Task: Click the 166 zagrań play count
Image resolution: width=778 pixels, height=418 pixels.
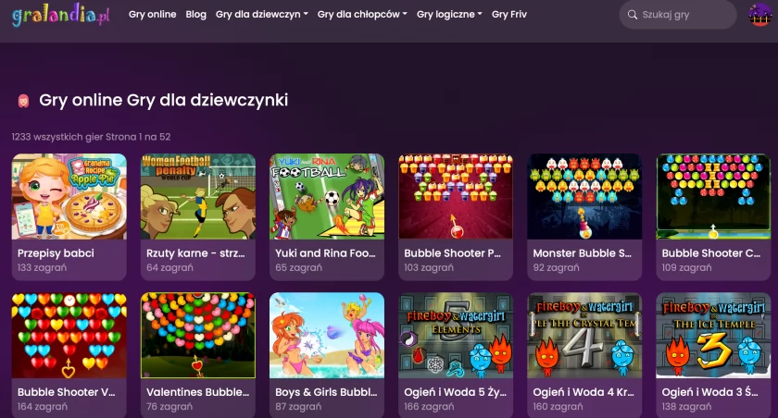Action: 429,407
